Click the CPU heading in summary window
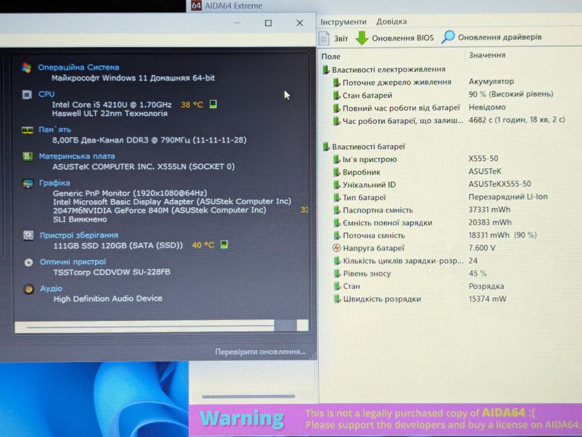Viewport: 582px width, 437px height. 47,94
